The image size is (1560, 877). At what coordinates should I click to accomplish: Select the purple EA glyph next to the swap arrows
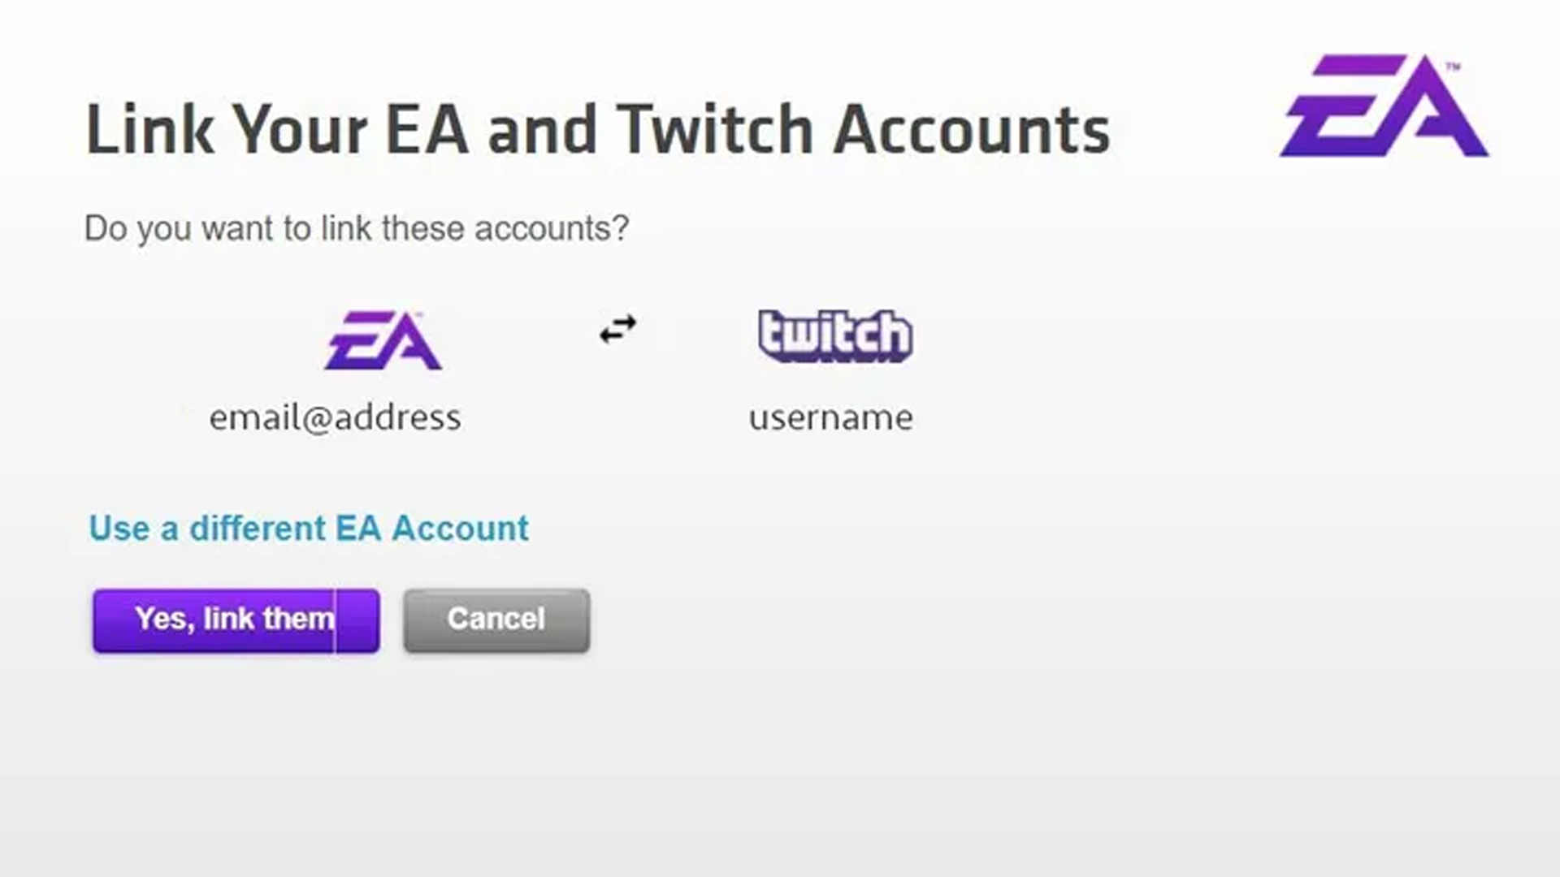[382, 339]
